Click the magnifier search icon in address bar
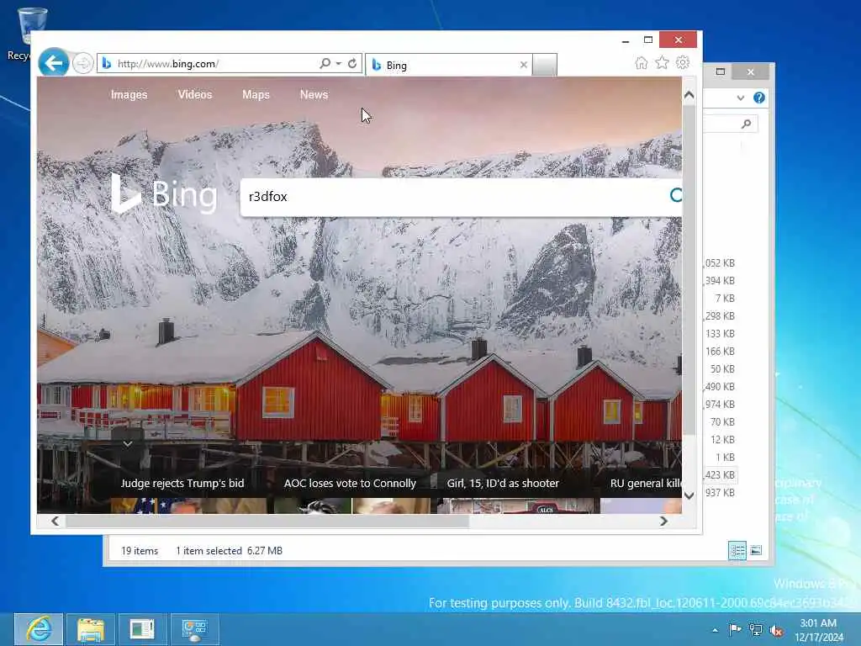The height and width of the screenshot is (646, 861). (x=325, y=64)
